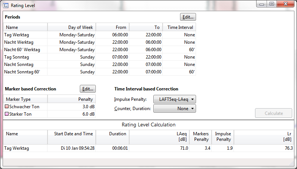Maximize the Rating Level window
Viewport: 297px width, 169px height.
pyautogui.click(x=272, y=4)
